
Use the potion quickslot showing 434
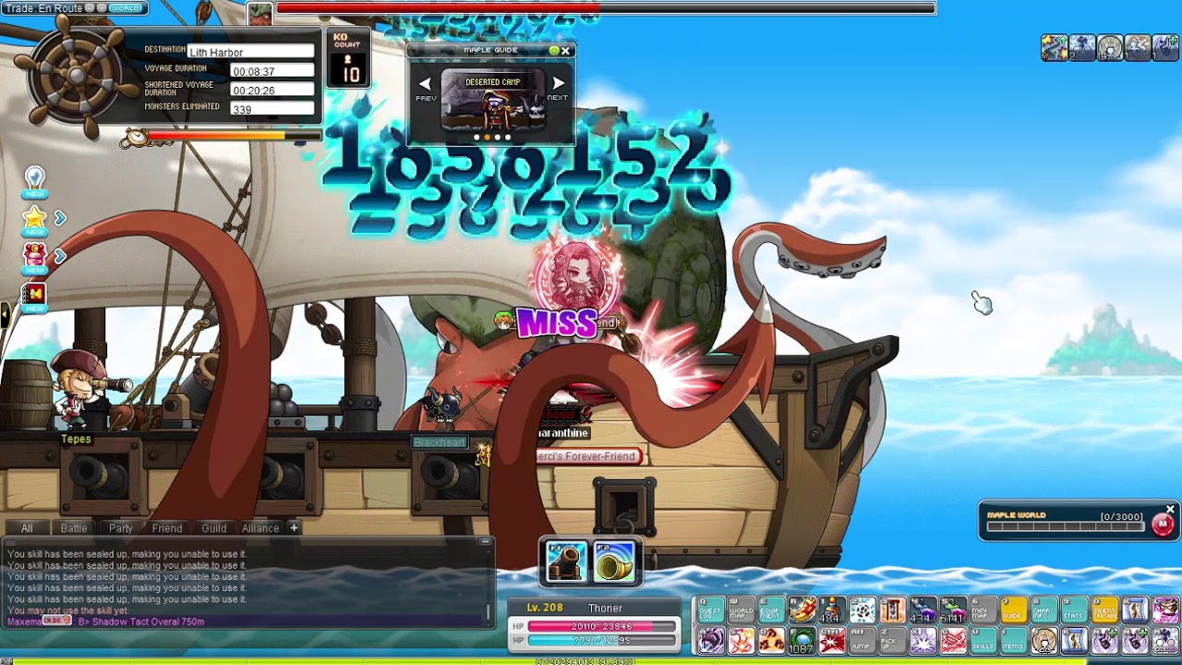[x=923, y=611]
